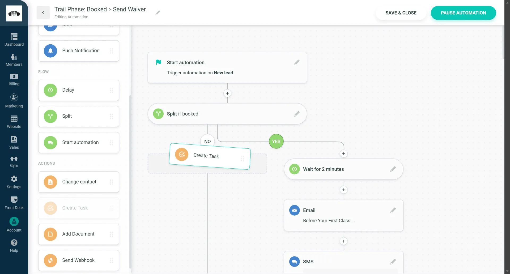Select the Delay flow element

click(x=79, y=90)
